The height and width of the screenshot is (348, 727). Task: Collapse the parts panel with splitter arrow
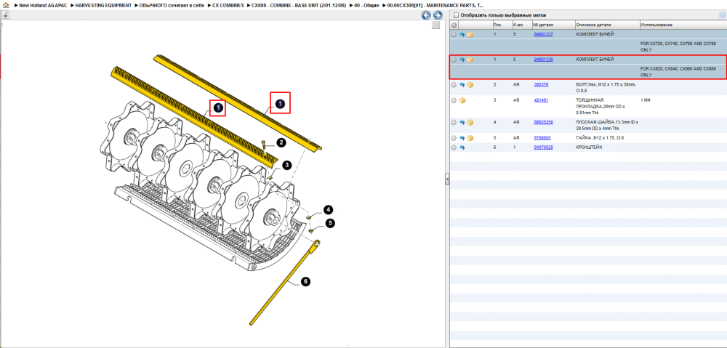tap(447, 179)
